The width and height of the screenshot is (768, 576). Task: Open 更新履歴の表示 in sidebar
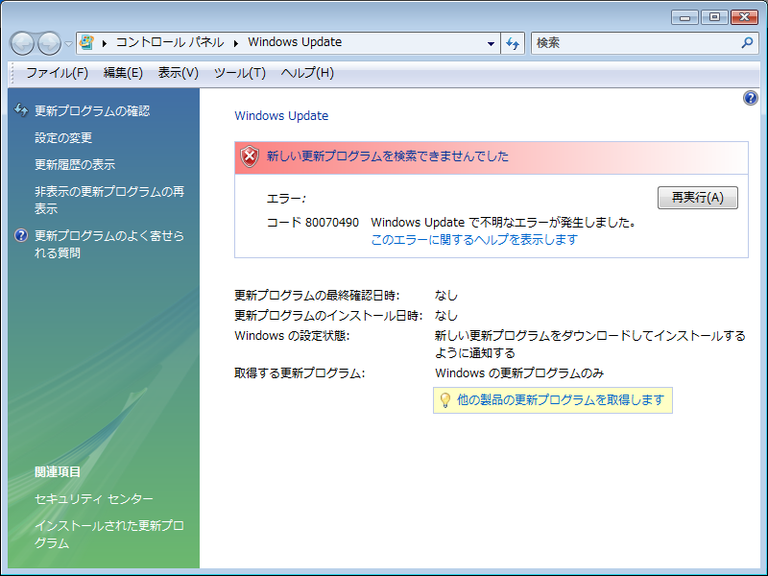pos(75,164)
